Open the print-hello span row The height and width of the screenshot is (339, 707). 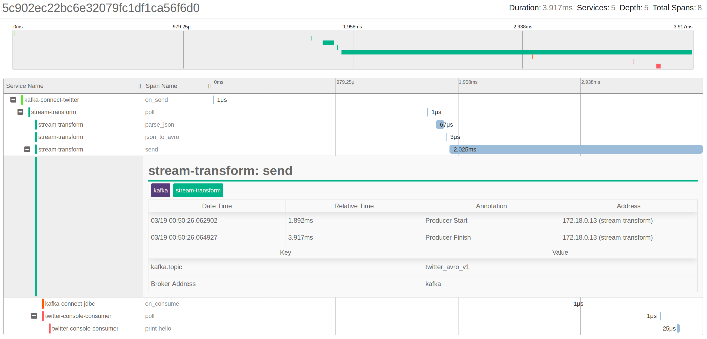click(x=158, y=328)
